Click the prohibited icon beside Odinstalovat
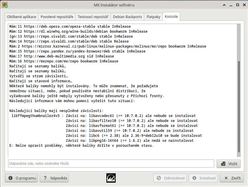This screenshot has width=248, height=187. (159, 178)
